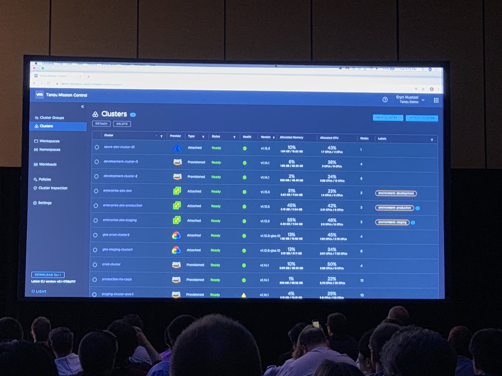Image resolution: width=502 pixels, height=376 pixels.
Task: Open the Status column filter
Action: (234, 137)
